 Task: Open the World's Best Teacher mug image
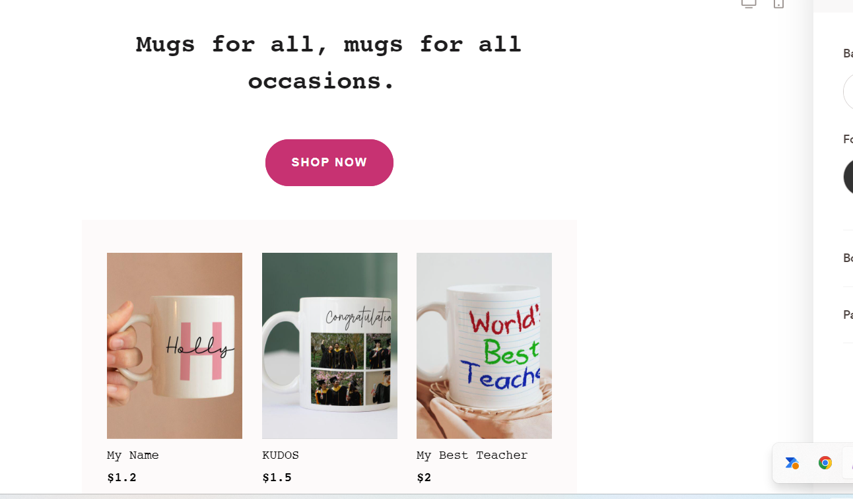[x=484, y=346]
